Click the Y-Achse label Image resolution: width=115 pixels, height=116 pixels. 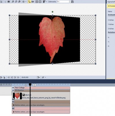click(x=111, y=24)
